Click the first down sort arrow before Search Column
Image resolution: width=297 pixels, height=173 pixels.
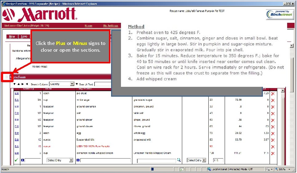tap(14, 84)
